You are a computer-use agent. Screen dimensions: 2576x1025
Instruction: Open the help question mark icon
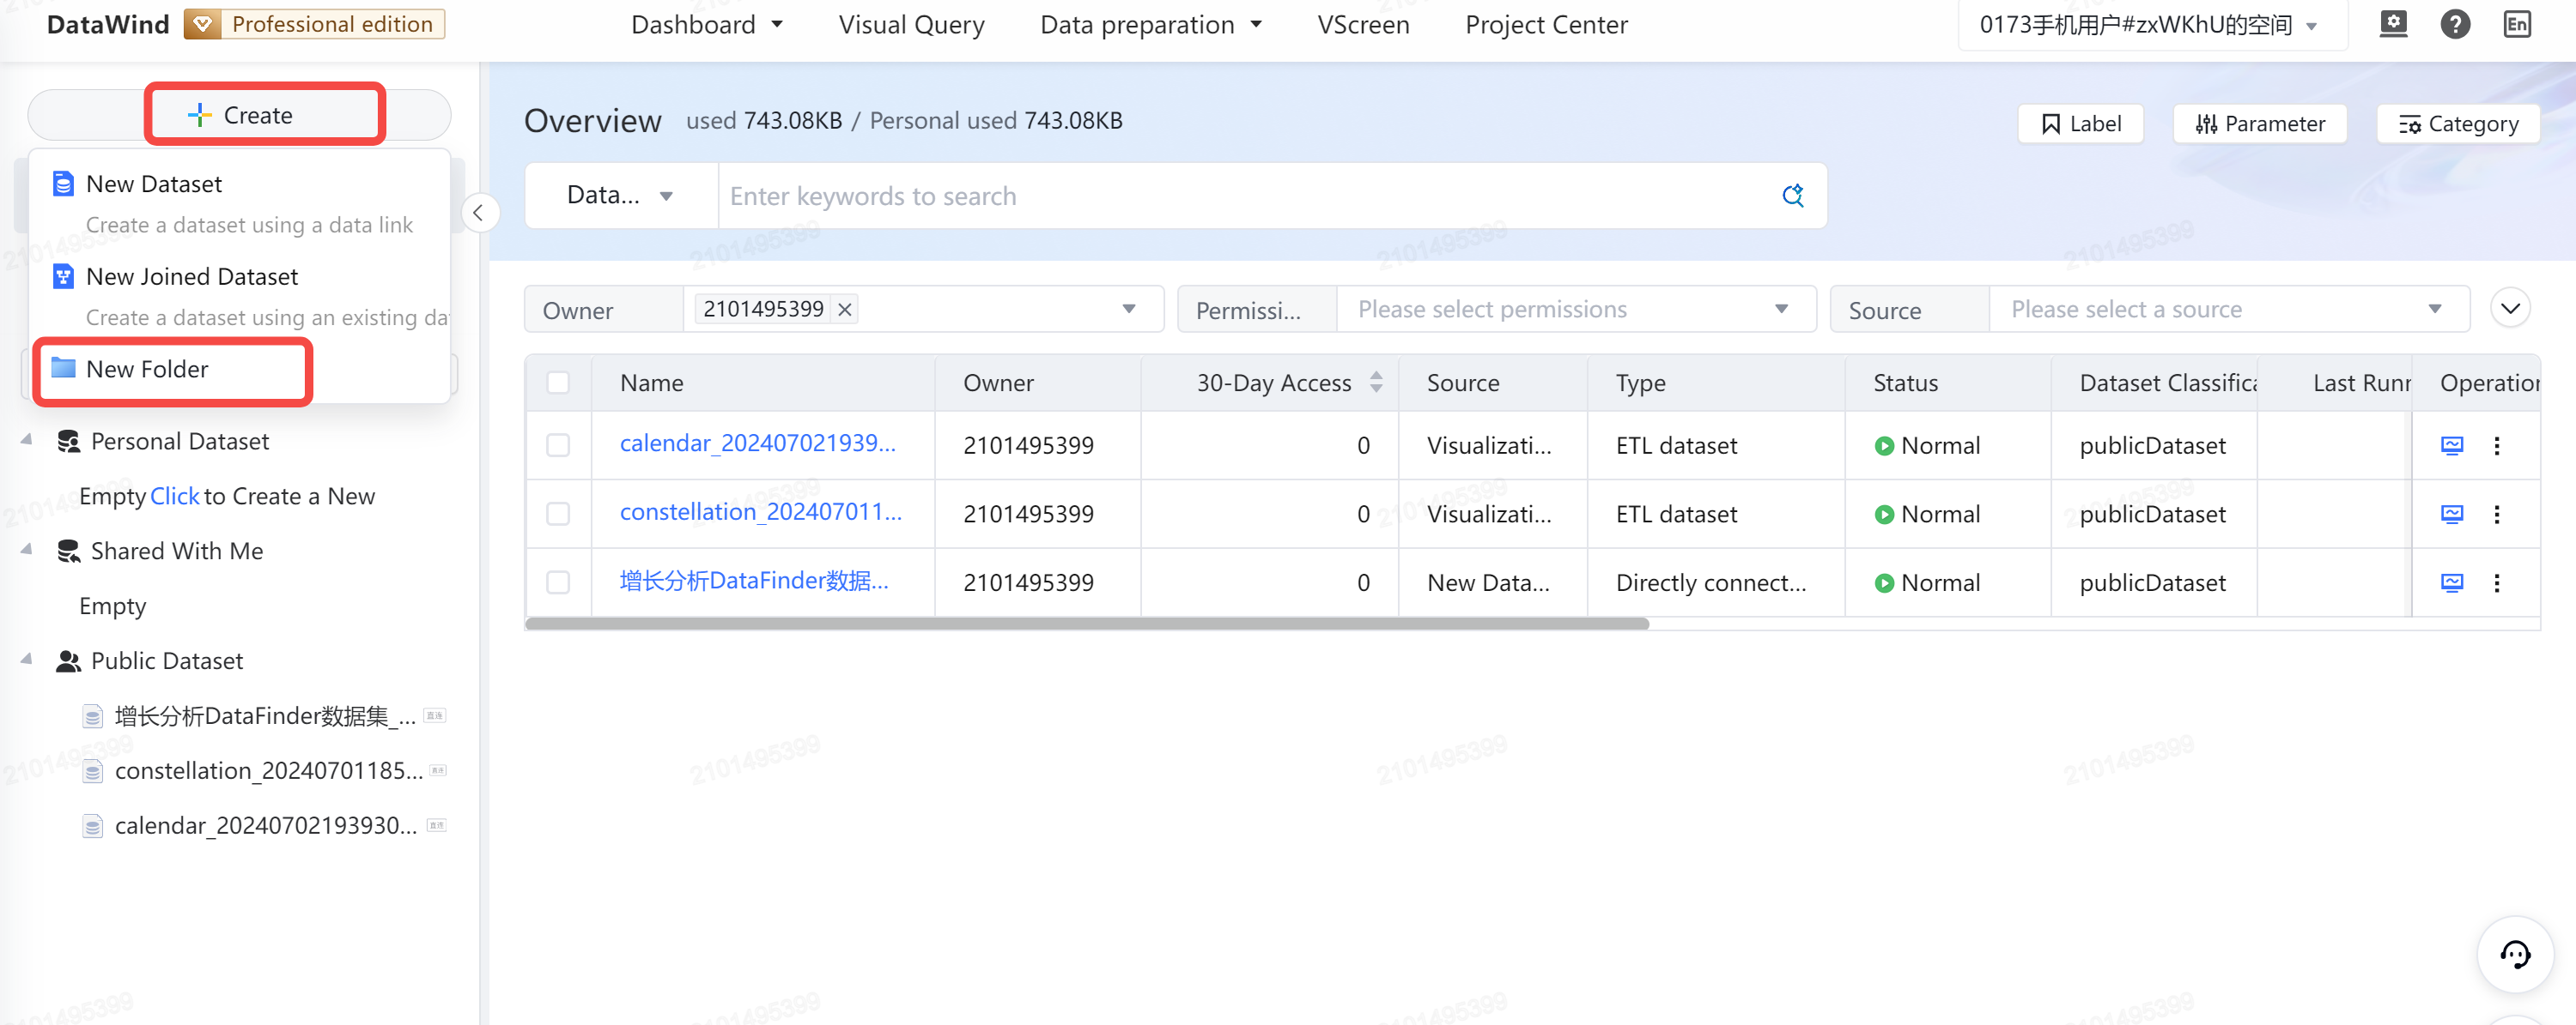pyautogui.click(x=2455, y=24)
